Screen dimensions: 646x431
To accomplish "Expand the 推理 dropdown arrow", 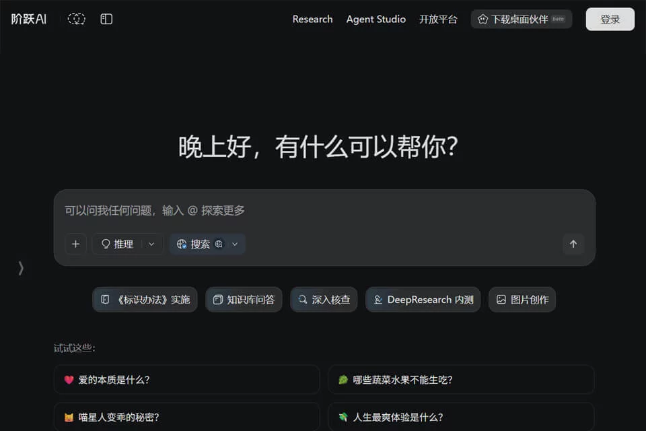I will pos(151,244).
